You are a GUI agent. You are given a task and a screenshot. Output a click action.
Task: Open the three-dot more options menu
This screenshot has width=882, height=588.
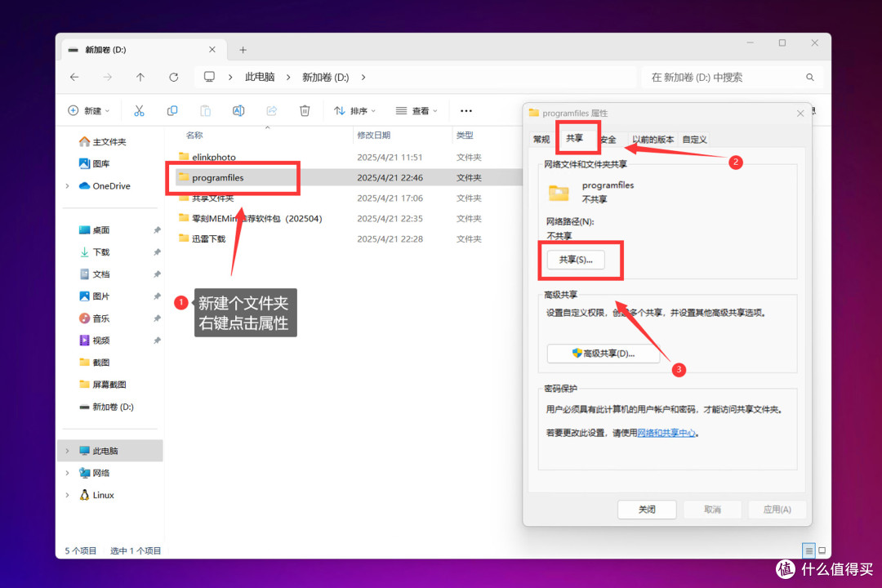click(x=466, y=111)
